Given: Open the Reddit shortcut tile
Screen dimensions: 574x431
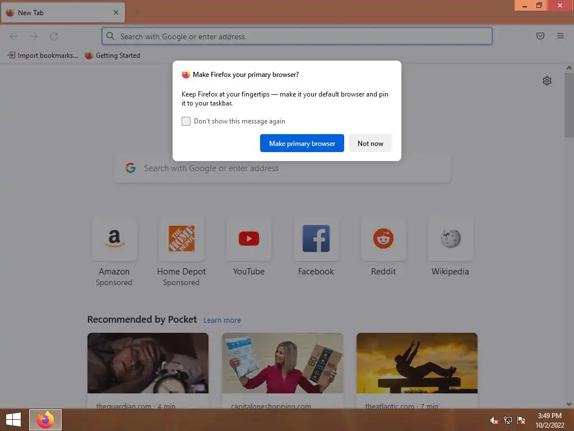Looking at the screenshot, I should pos(383,239).
